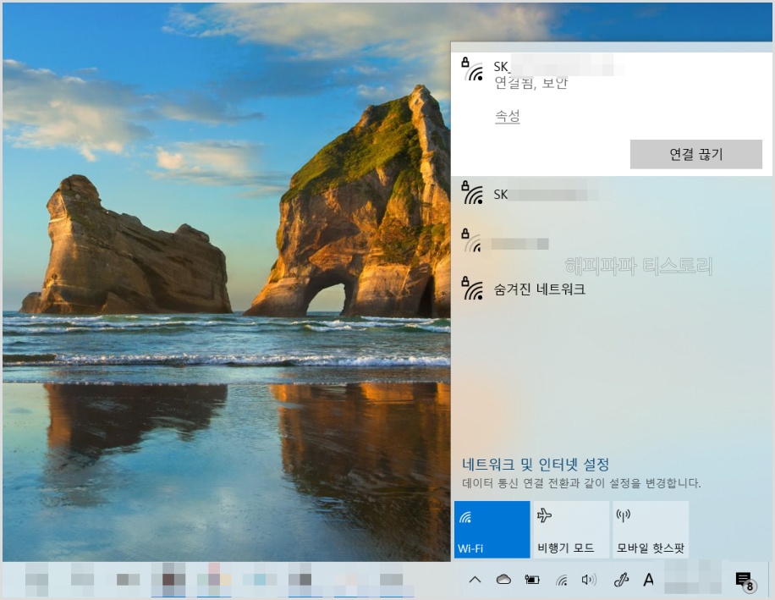
Task: Click the battery tray icon
Action: pos(532,580)
